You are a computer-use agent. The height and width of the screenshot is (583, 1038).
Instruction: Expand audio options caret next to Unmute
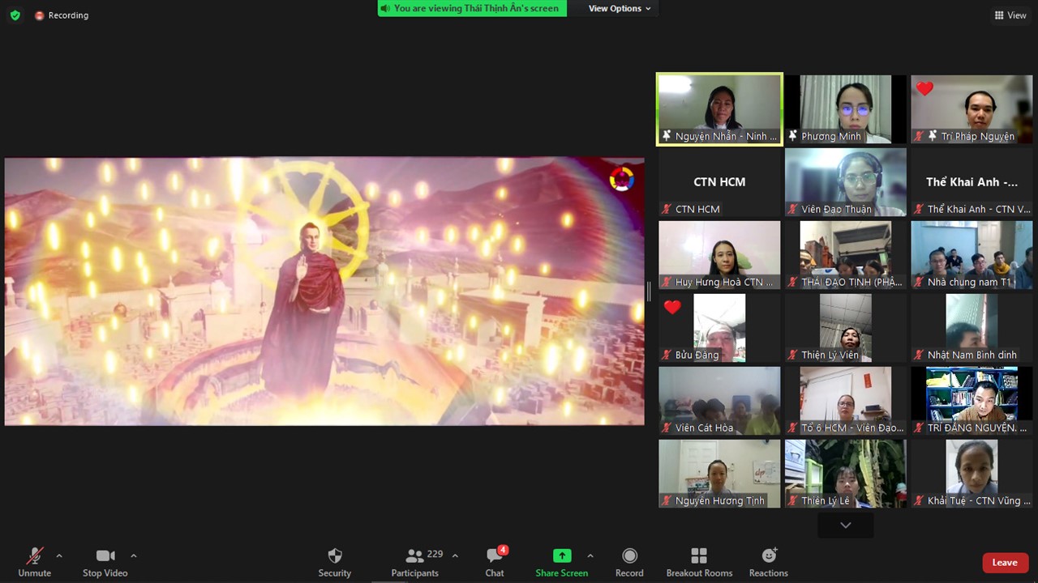pos(58,555)
